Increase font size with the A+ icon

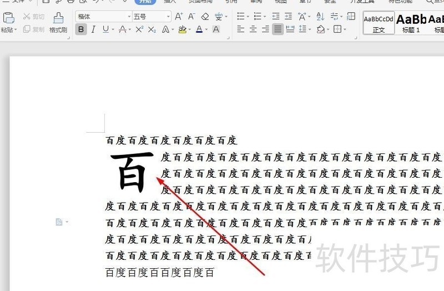179,17
